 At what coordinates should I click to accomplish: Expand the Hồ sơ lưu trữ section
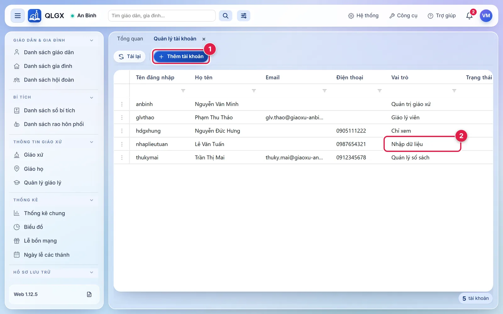[91, 272]
